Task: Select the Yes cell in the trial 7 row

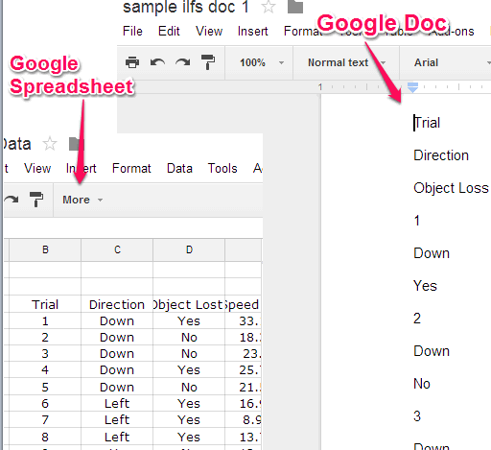Action: click(189, 419)
